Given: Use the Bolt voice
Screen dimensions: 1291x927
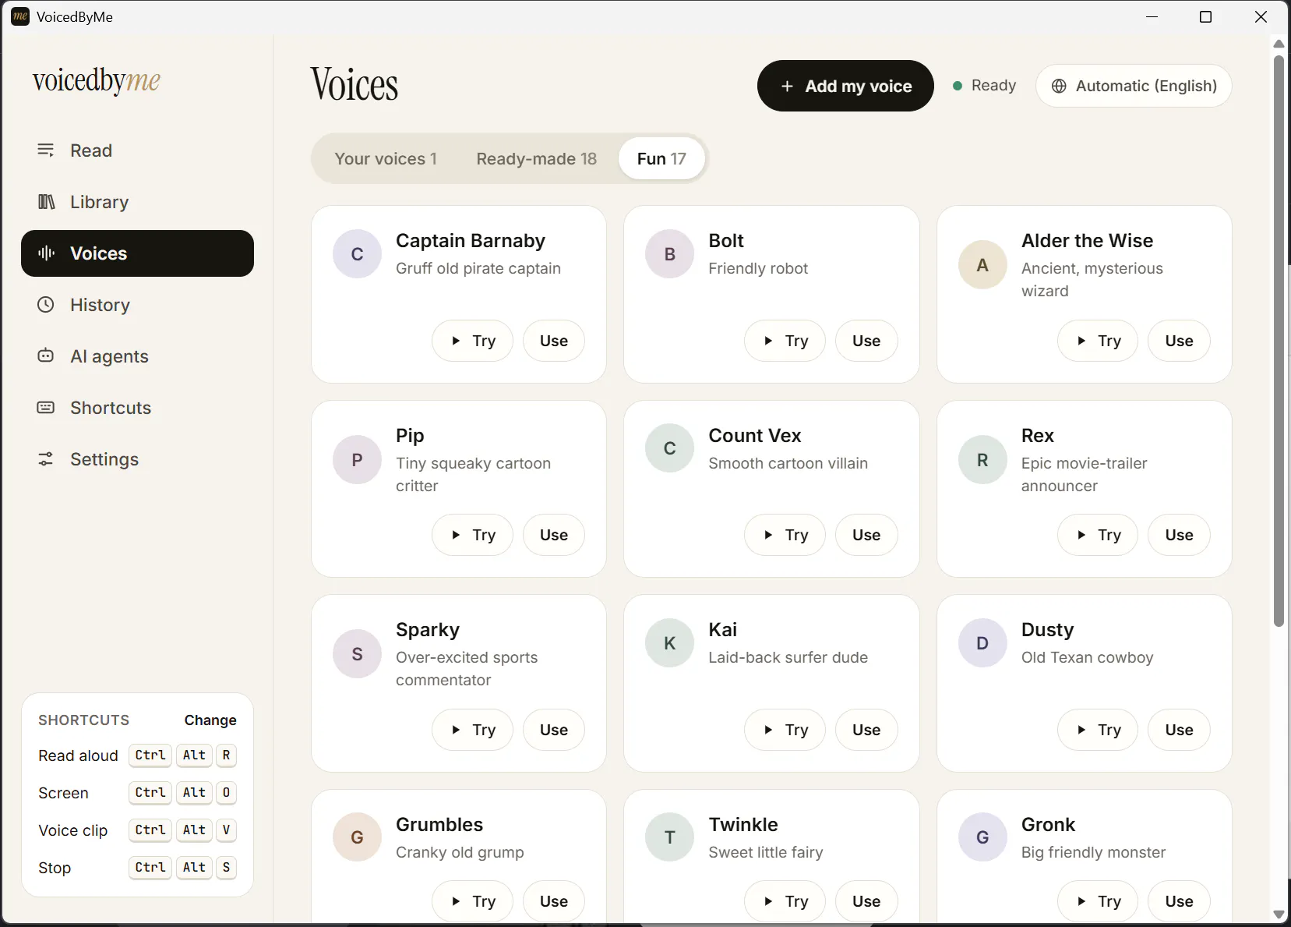Looking at the screenshot, I should tap(866, 341).
